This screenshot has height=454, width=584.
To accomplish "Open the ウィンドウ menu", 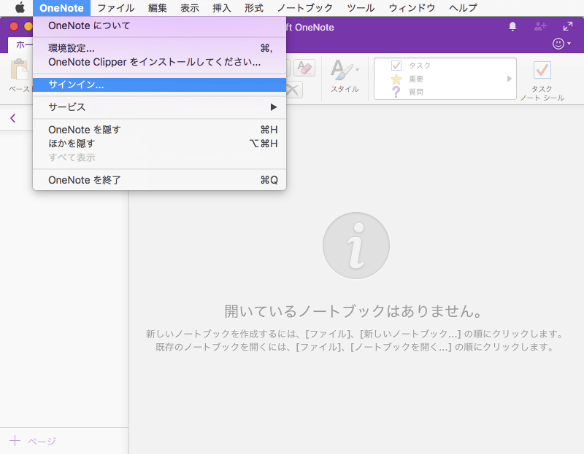I will click(412, 8).
